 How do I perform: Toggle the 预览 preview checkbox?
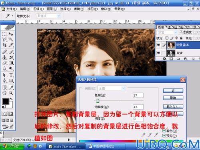(x=164, y=136)
